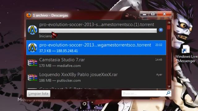Click the Ares icon of the selected torrent
198x111 pixels.
(32, 47)
